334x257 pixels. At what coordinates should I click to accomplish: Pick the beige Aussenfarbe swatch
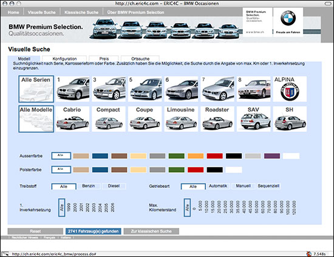(81, 156)
